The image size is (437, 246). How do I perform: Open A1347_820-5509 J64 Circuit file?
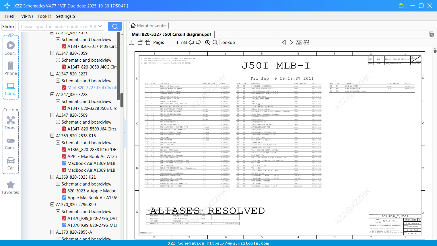(90, 129)
